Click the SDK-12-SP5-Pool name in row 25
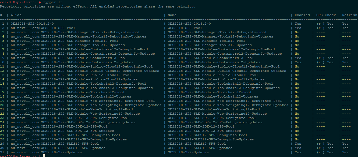Image resolution: width=358 pixels, height=157 pixels. (x=201, y=126)
